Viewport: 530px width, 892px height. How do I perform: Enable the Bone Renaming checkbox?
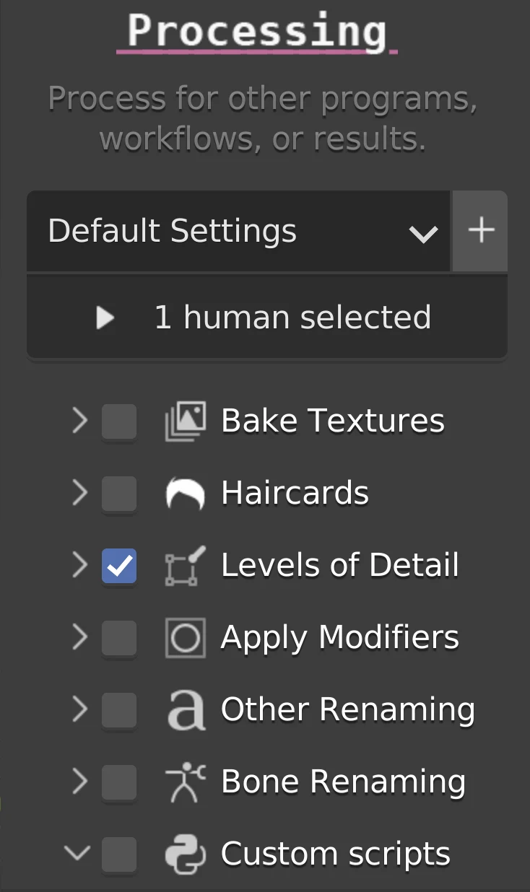tap(119, 782)
